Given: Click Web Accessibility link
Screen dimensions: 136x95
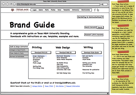Looking at the screenshot, I should (62, 66).
